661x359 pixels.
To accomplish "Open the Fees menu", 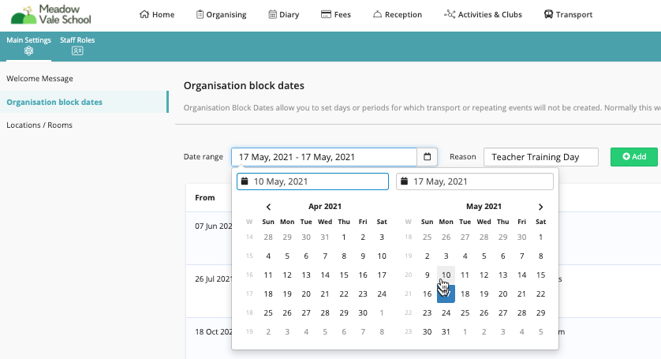I will coord(335,14).
